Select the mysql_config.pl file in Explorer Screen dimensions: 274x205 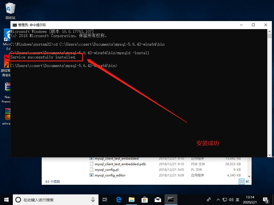click(x=106, y=169)
